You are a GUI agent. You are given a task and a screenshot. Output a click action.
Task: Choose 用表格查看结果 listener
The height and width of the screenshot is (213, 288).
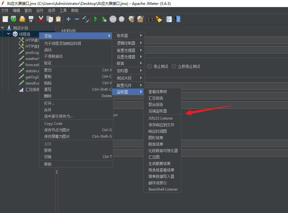tap(162, 170)
